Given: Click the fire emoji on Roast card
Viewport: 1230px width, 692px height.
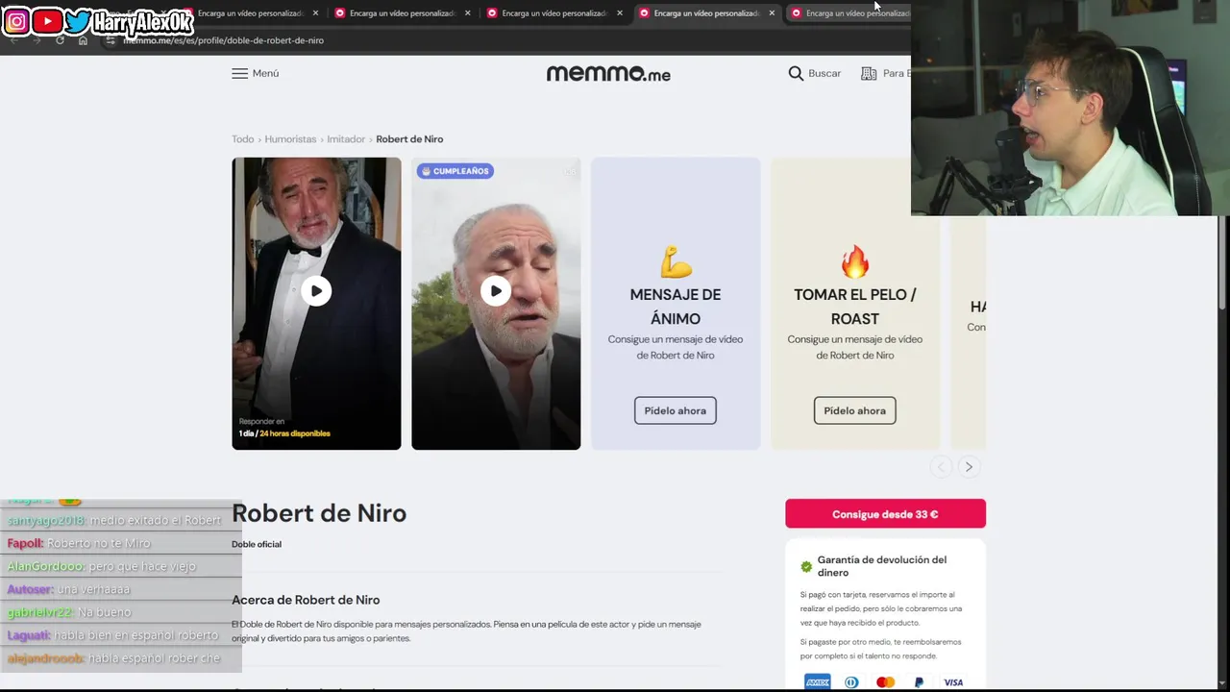Looking at the screenshot, I should (854, 261).
